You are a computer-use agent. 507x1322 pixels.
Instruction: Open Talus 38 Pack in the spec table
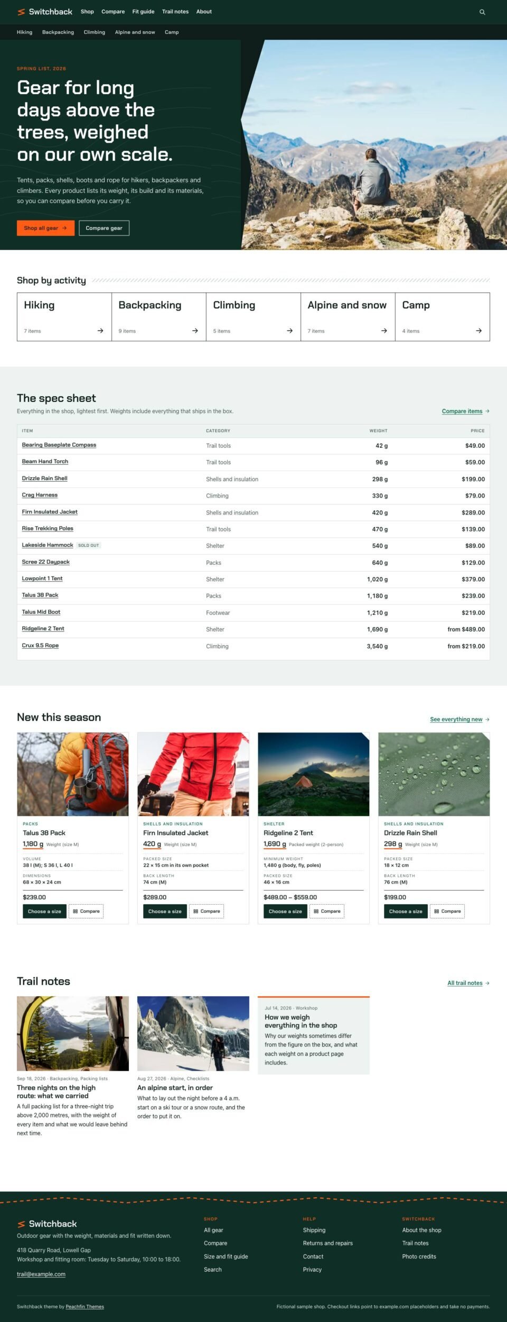point(40,595)
